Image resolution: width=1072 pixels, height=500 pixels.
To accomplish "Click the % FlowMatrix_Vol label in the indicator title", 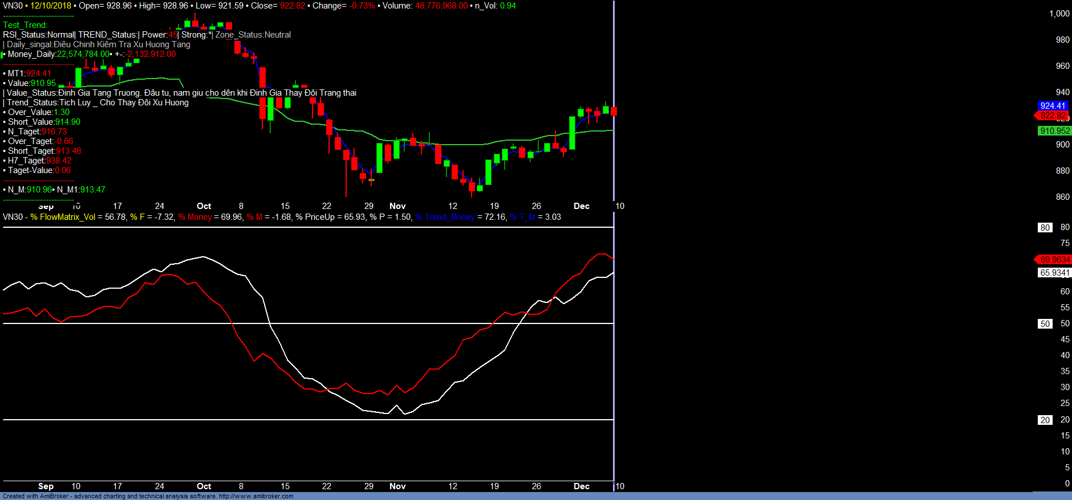I will tap(63, 217).
